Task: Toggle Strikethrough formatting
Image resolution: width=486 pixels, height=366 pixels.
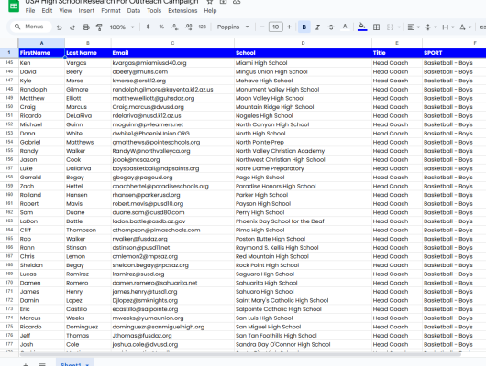Action: tap(331, 27)
